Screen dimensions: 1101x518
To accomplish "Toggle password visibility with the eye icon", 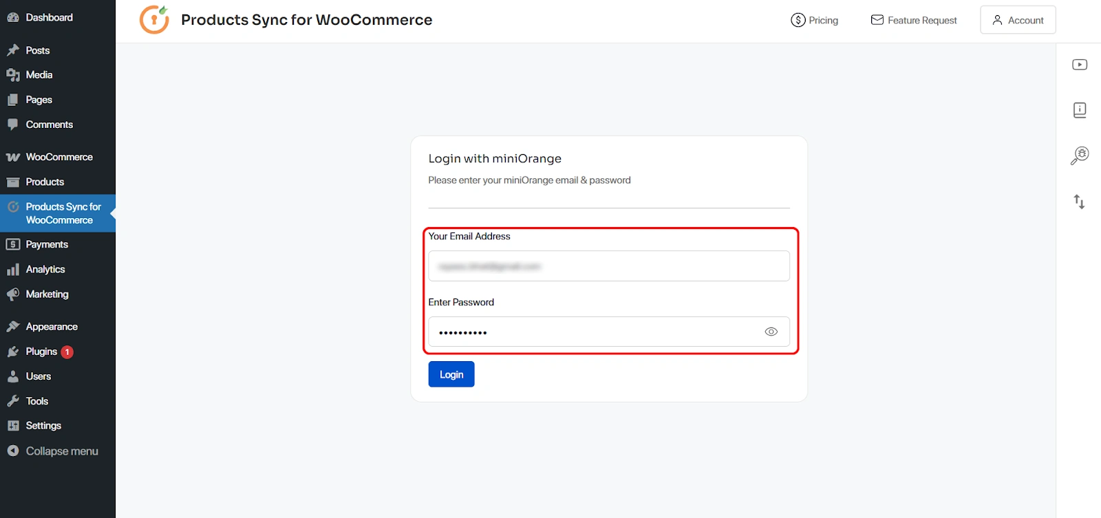I will 771,332.
